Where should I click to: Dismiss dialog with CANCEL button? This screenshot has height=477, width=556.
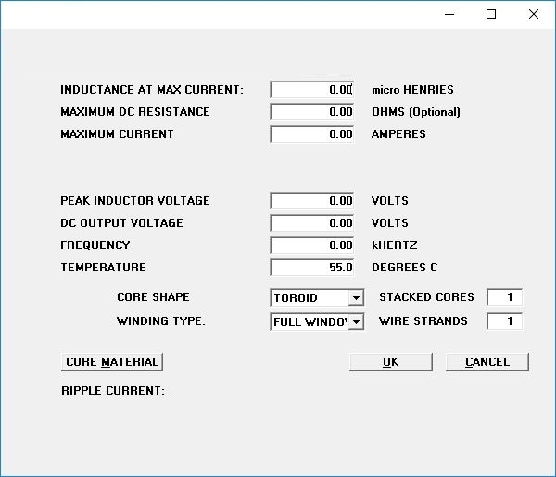coord(487,362)
